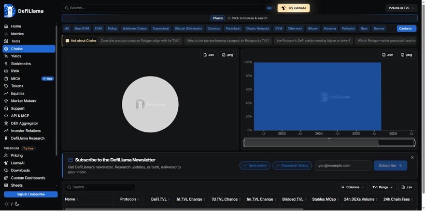Ask protocol count on Polygon question
Screen dimensions: 426x211
(x=140, y=41)
